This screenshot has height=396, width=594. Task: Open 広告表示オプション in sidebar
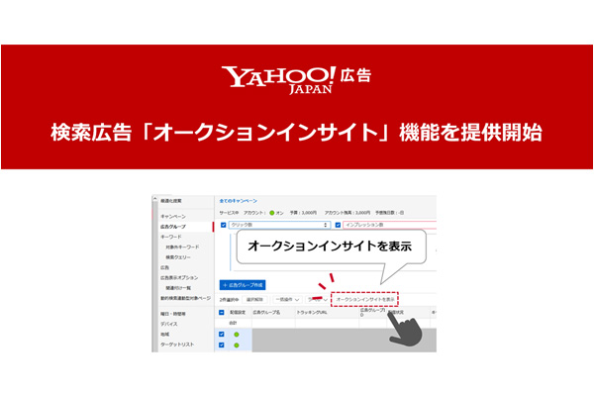pos(178,277)
